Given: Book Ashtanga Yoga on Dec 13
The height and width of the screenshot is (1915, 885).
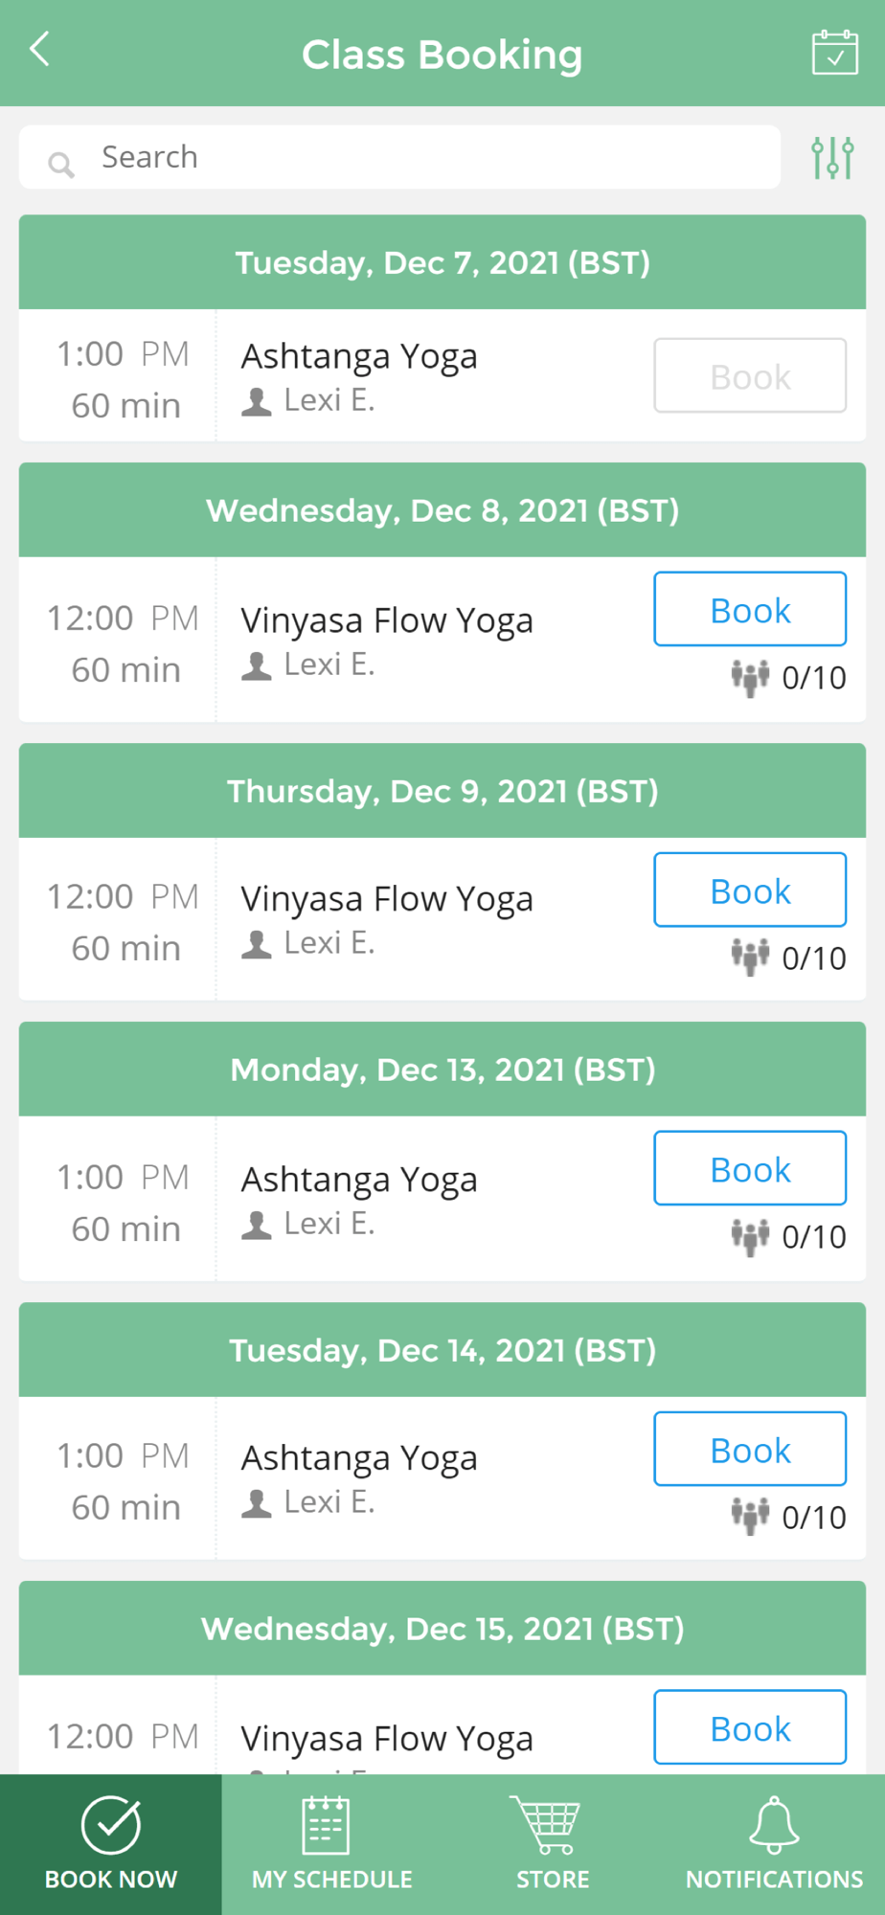Looking at the screenshot, I should [x=750, y=1169].
